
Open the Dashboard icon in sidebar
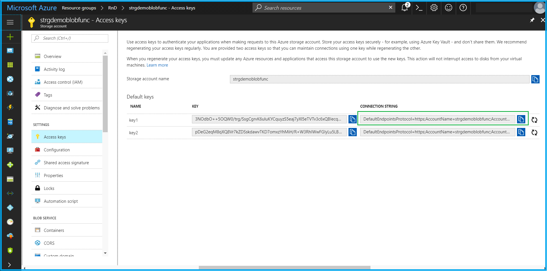tap(10, 51)
